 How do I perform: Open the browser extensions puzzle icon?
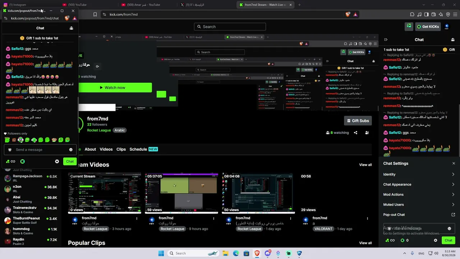pos(412,14)
